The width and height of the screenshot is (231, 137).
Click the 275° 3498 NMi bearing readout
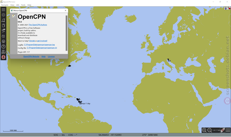[x=150, y=135]
